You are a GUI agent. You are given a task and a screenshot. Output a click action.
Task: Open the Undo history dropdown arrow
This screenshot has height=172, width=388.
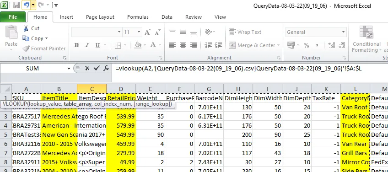coord(33,5)
